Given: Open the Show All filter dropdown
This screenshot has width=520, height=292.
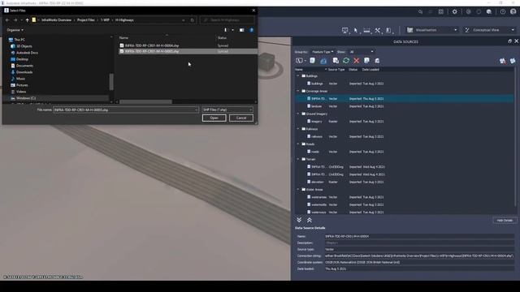Looking at the screenshot, I should pyautogui.click(x=361, y=52).
